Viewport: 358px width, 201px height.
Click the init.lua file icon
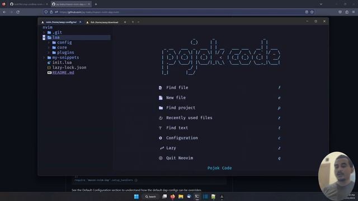49,63
